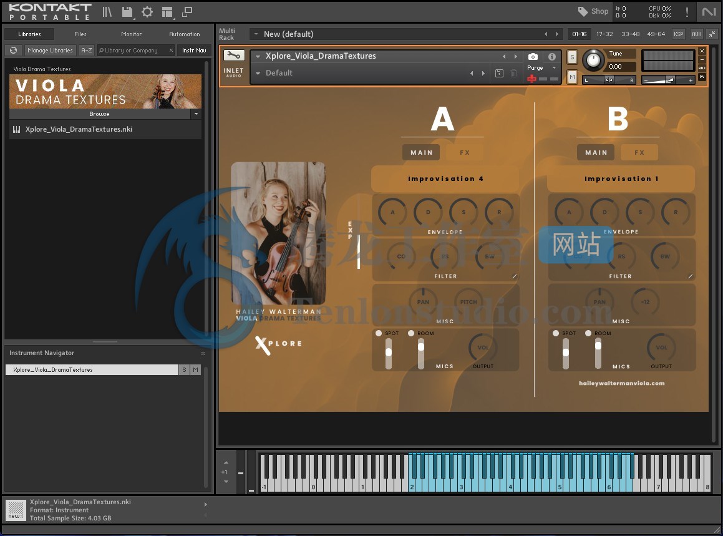Go to next multi rack preset arrow
Screen dimensions: 723x536
click(x=557, y=34)
